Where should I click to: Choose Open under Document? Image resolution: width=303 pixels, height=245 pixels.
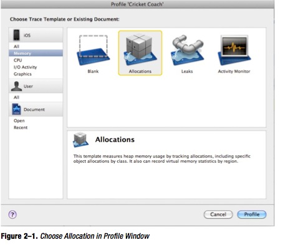coord(36,120)
